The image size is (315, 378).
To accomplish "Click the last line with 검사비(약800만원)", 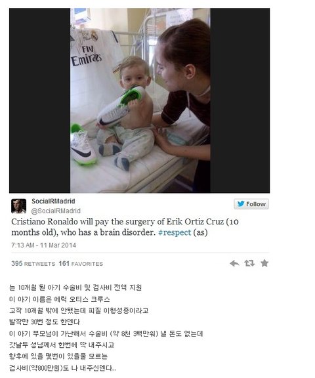I will pos(62,368).
